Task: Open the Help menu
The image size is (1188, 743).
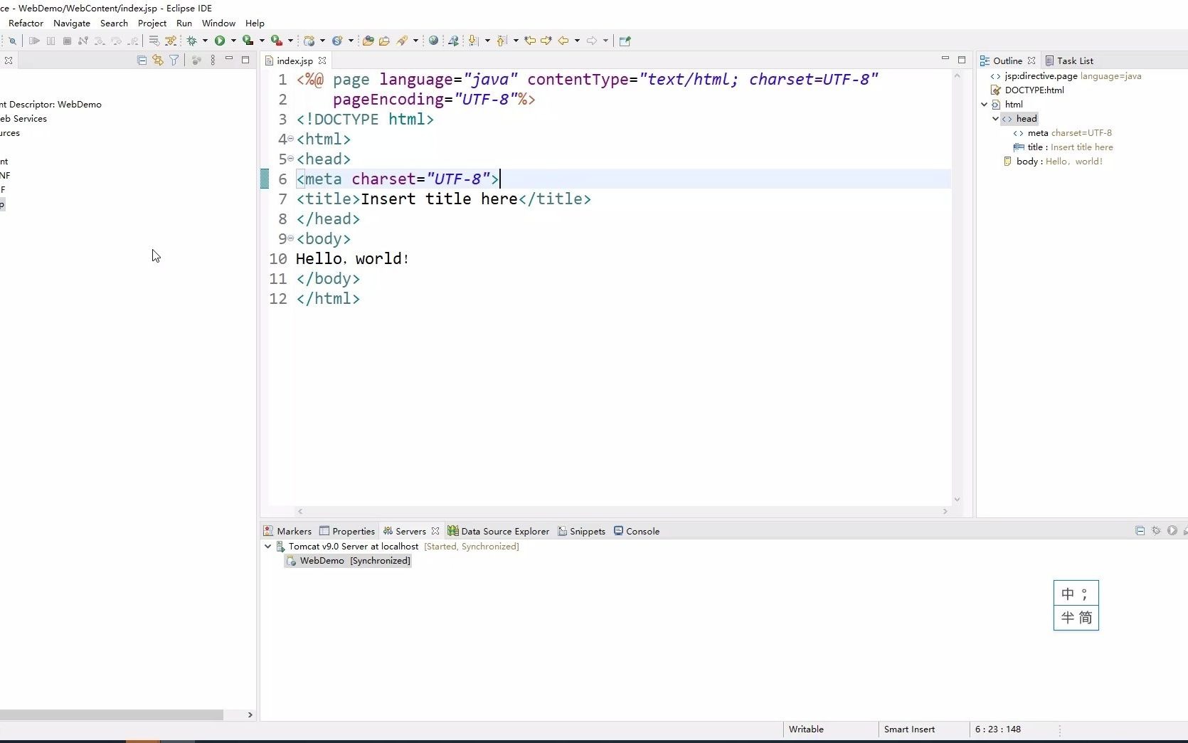Action: pyautogui.click(x=255, y=23)
